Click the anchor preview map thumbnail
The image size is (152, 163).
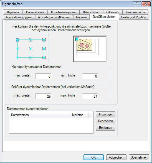90,49
